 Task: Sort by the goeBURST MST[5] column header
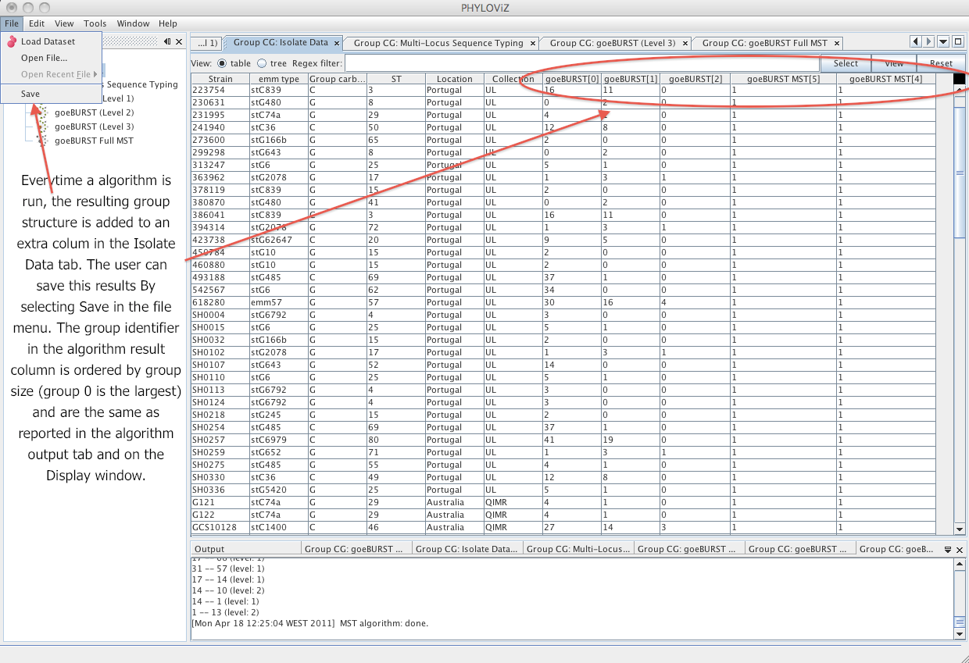pyautogui.click(x=784, y=79)
